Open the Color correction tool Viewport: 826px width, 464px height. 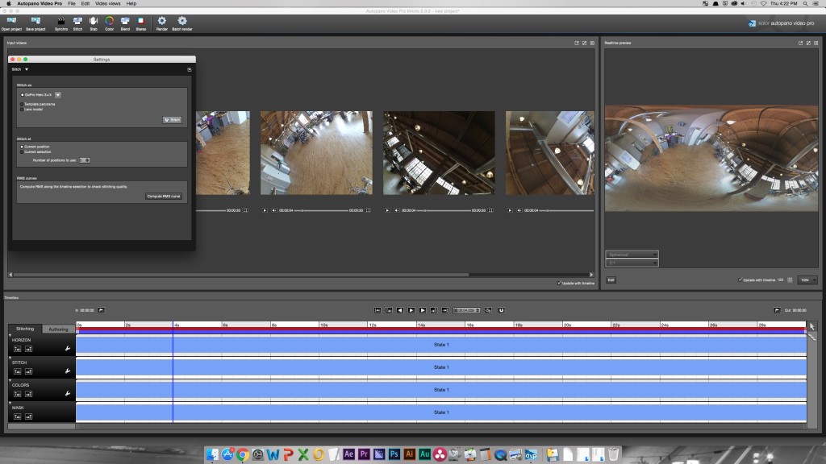[x=109, y=23]
